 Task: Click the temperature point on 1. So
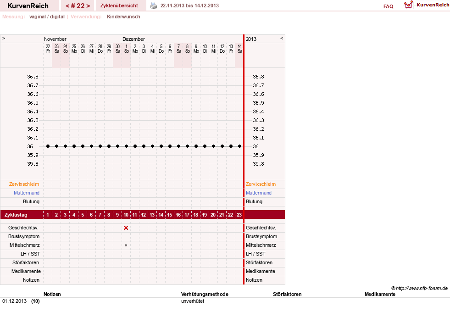click(126, 146)
